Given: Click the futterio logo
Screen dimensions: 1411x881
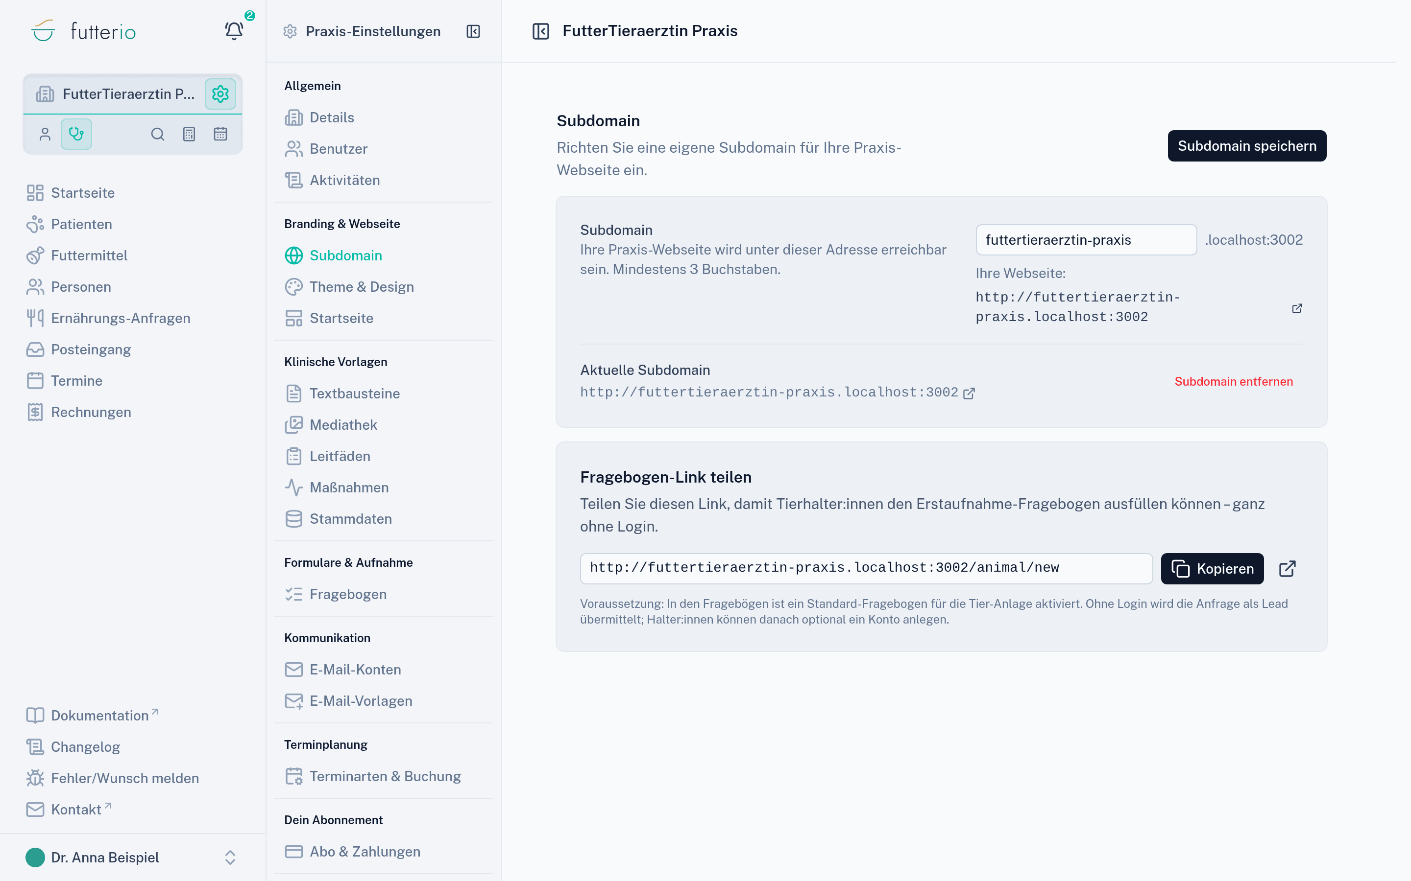Looking at the screenshot, I should coord(83,31).
